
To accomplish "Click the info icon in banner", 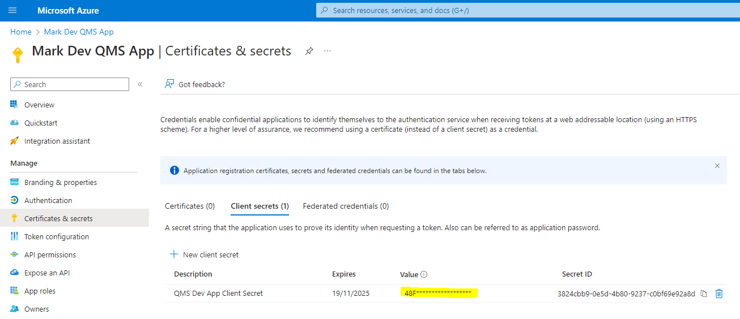I will [174, 170].
